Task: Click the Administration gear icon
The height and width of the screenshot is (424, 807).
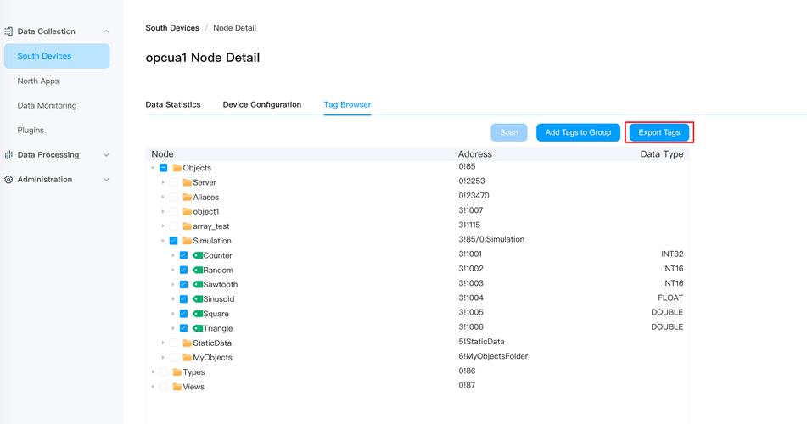Action: 8,180
